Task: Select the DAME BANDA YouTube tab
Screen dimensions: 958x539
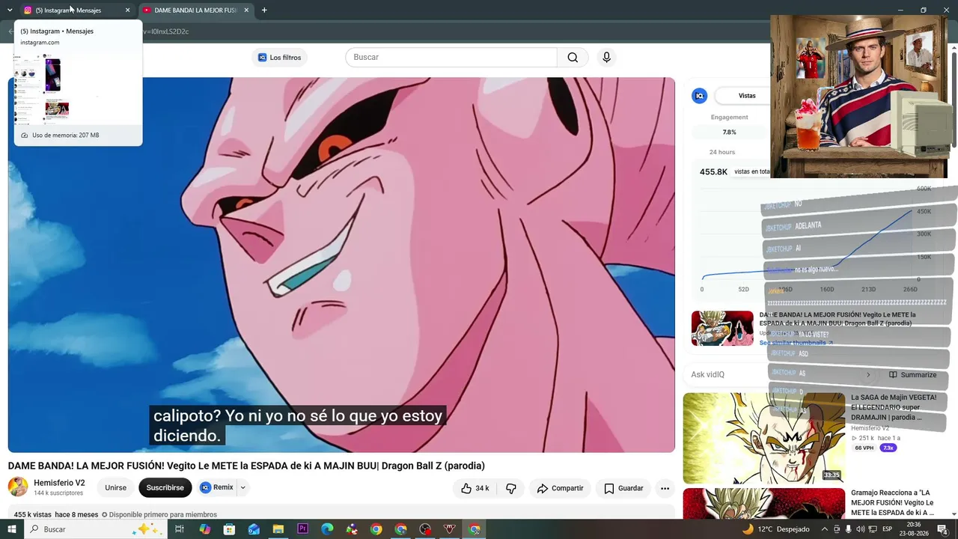Action: [x=196, y=10]
